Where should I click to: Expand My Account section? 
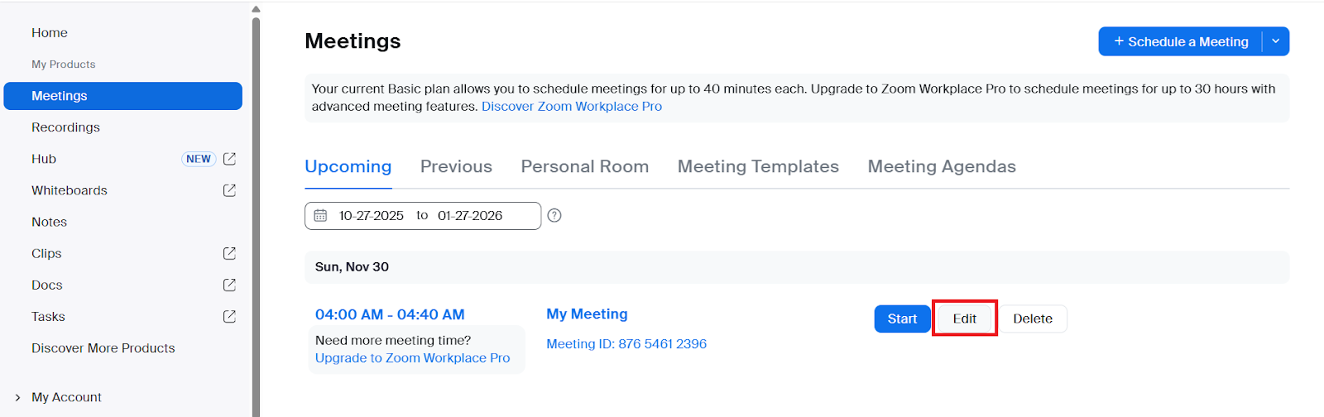tap(18, 397)
